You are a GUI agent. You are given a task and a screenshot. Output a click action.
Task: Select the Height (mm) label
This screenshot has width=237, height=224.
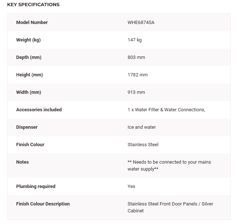click(x=29, y=75)
